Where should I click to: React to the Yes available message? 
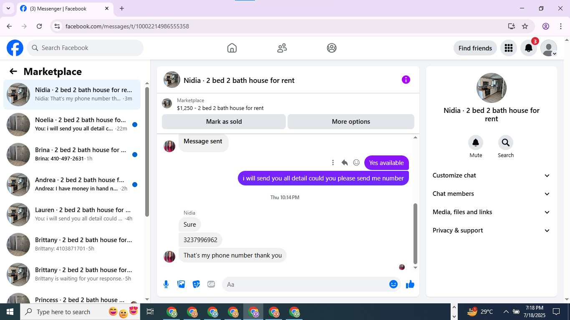coord(356,162)
